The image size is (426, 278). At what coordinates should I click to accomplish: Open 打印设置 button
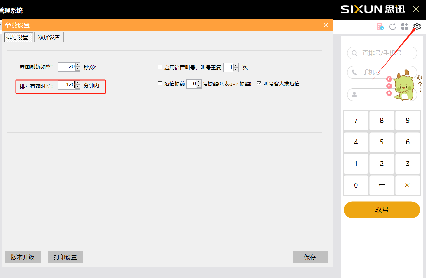(x=65, y=257)
